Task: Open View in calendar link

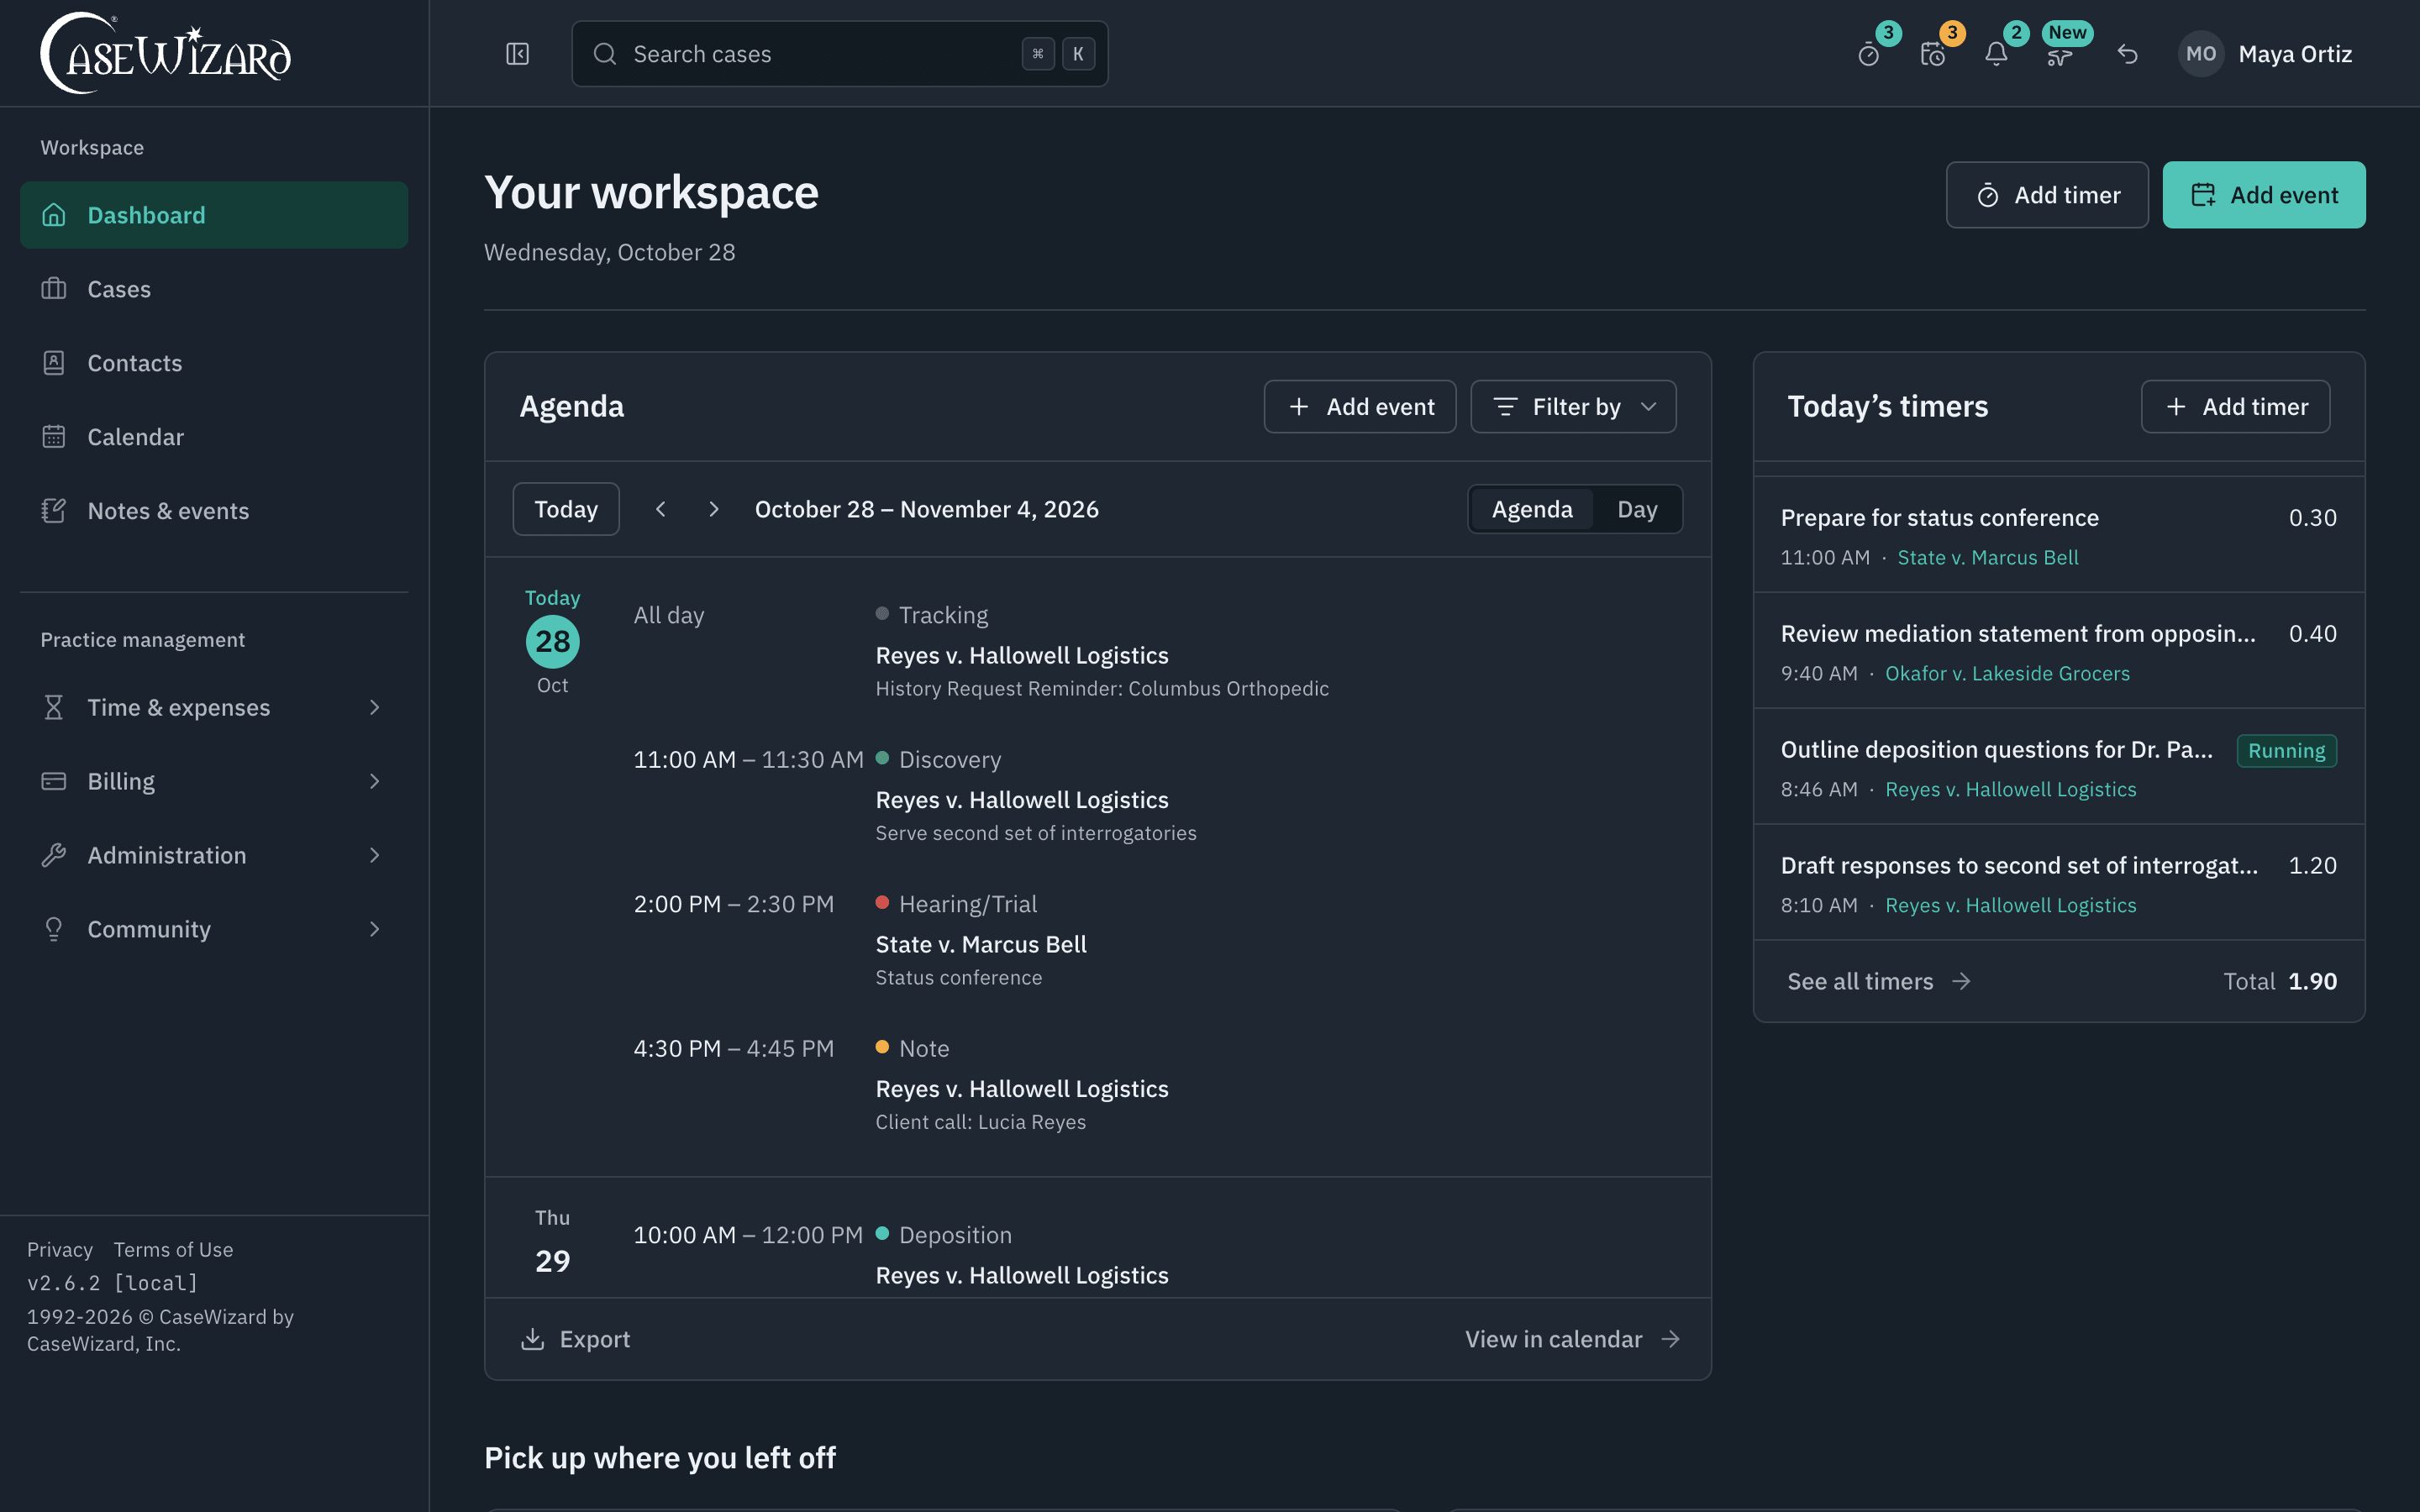Action: point(1573,1339)
